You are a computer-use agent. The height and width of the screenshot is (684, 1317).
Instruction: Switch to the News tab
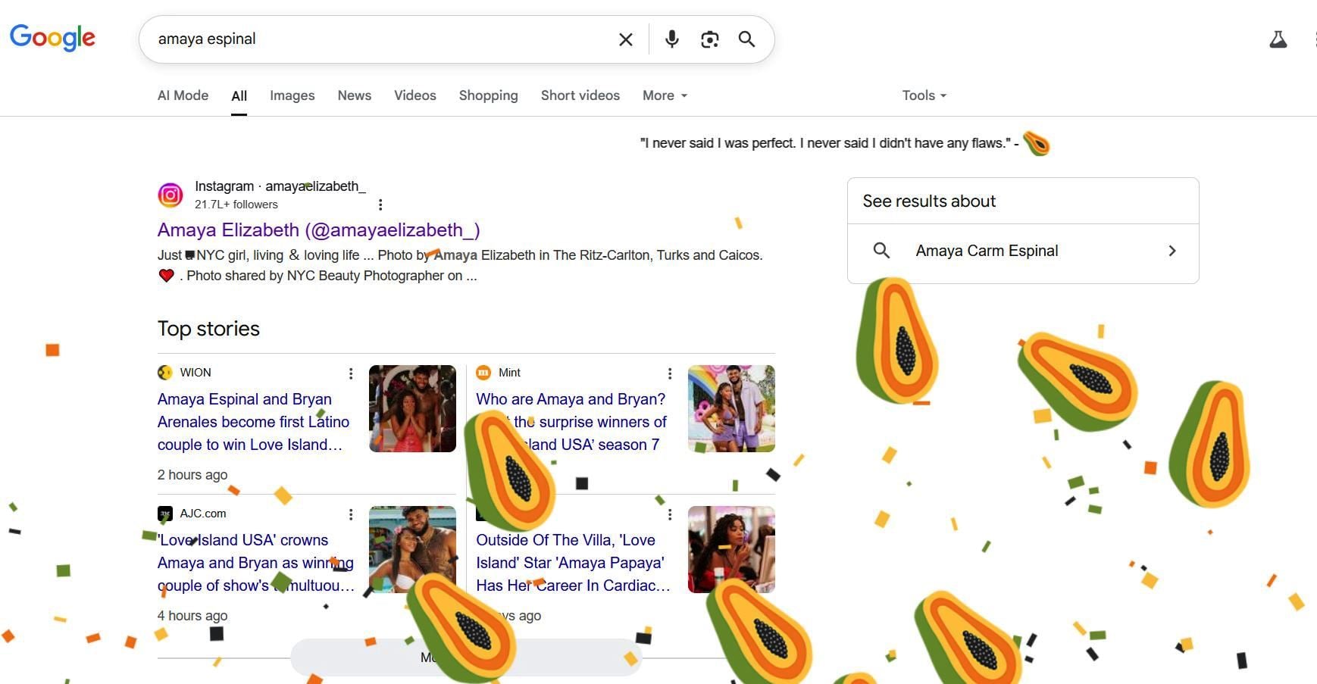point(354,95)
